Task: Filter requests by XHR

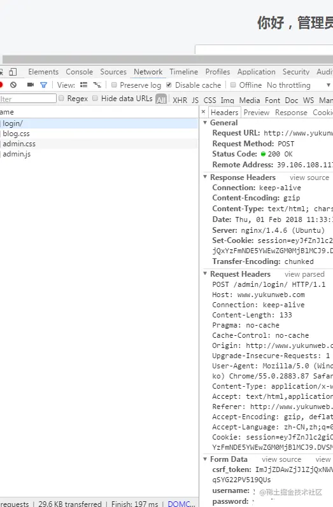Action: (180, 101)
